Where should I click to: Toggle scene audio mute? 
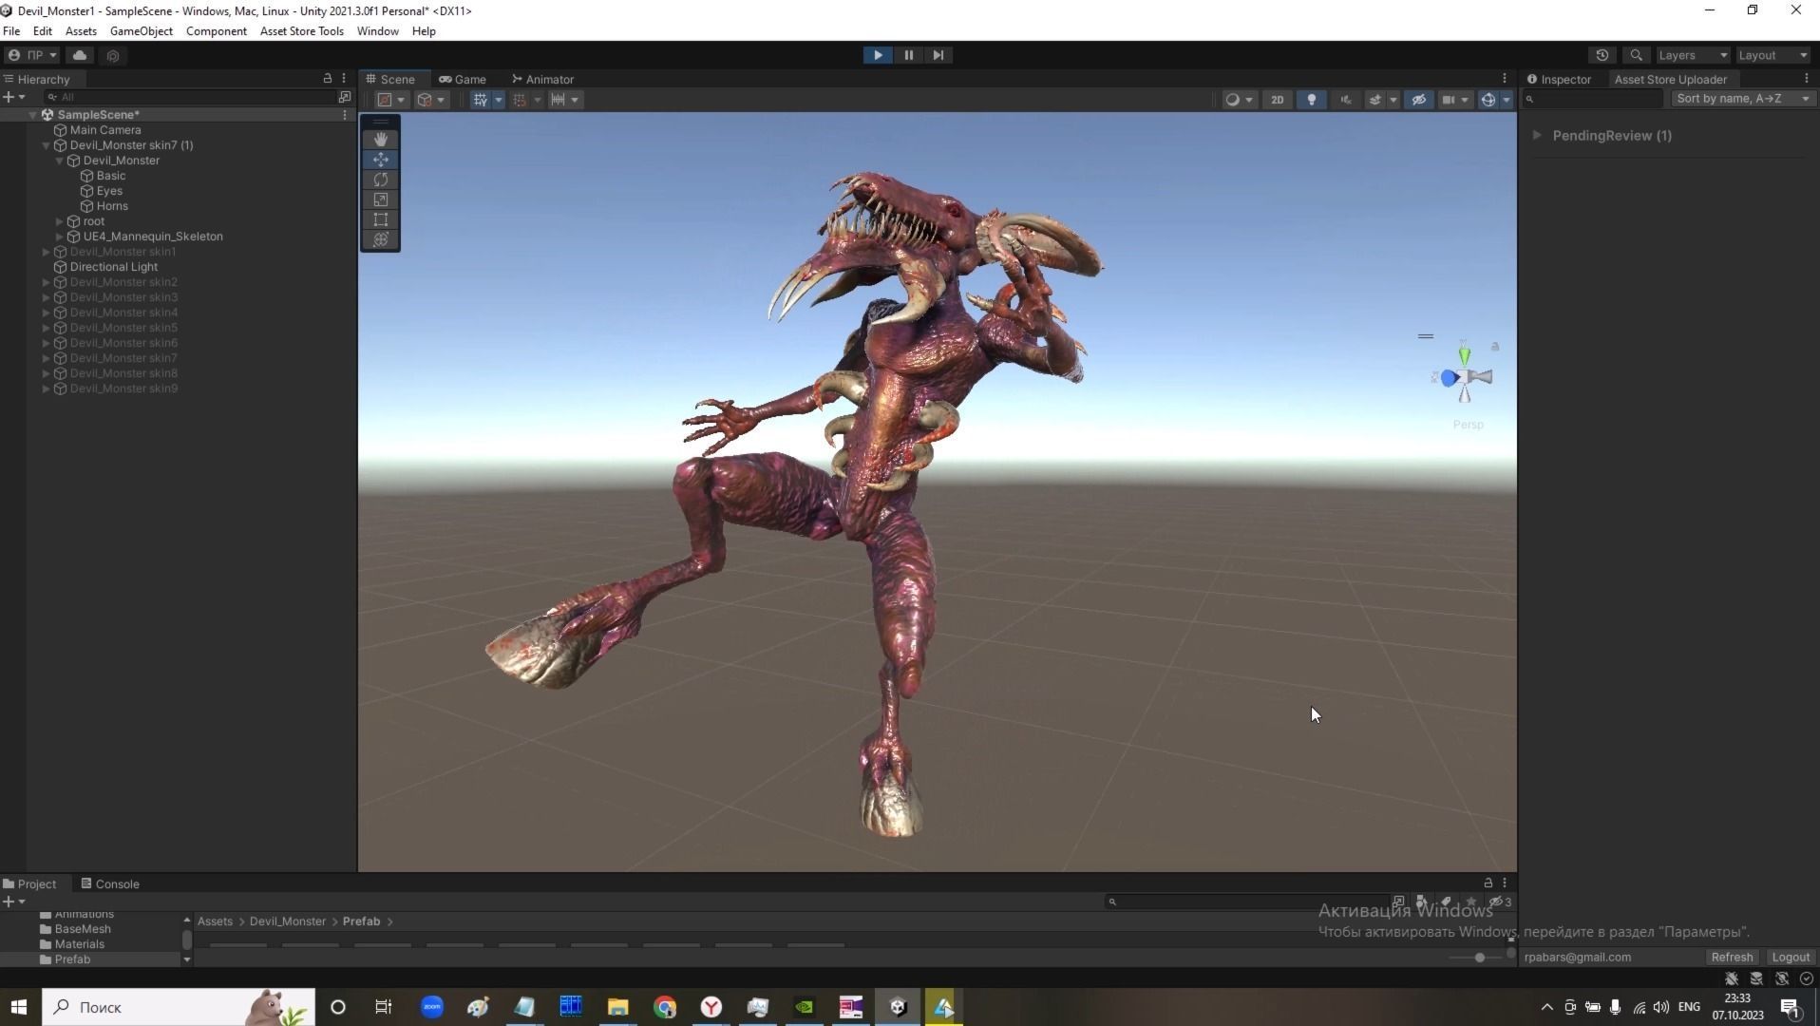(1345, 100)
